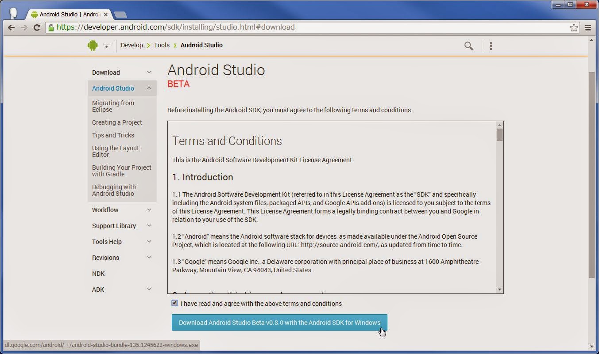Open the Download sidebar item
Viewport: 599px width, 354px height.
coord(106,72)
